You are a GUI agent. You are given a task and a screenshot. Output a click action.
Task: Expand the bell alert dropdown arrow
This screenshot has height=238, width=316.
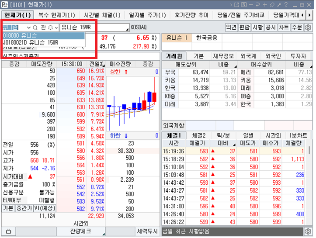coord(56,28)
